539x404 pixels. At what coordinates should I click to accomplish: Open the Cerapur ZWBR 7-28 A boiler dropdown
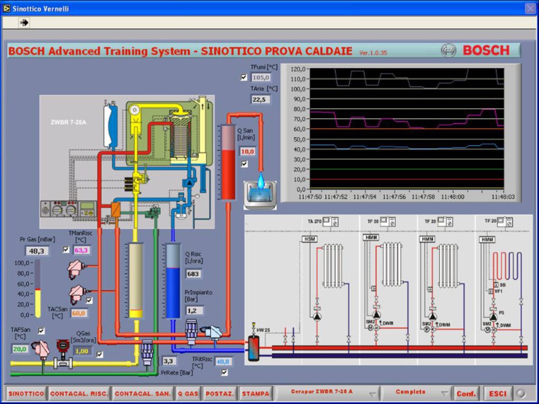pos(328,393)
